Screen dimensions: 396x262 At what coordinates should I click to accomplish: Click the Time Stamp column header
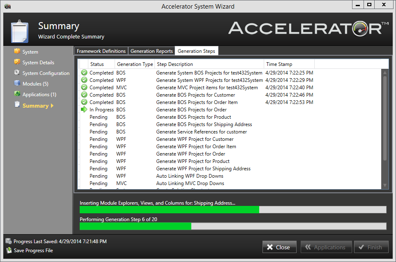[x=289, y=64]
